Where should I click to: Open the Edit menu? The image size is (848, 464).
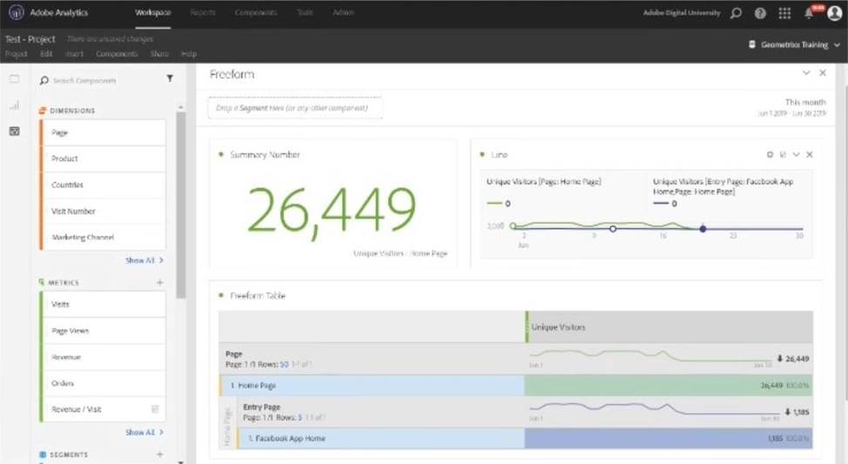pyautogui.click(x=46, y=54)
